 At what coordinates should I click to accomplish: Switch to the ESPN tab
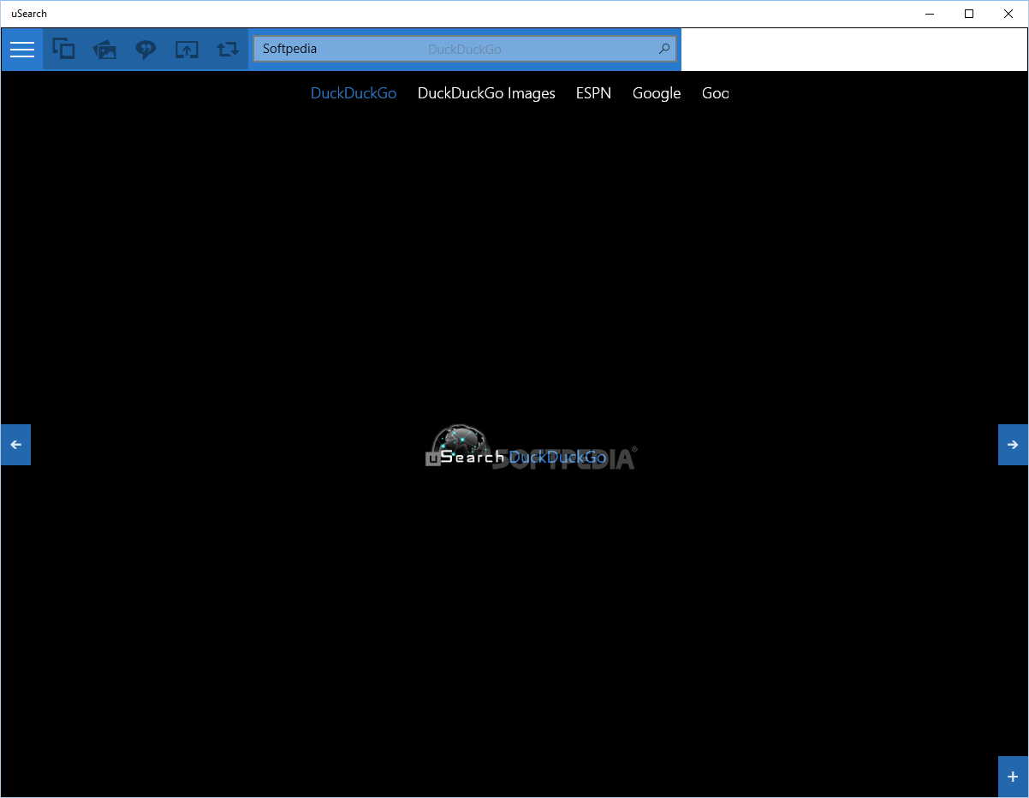[x=593, y=93]
